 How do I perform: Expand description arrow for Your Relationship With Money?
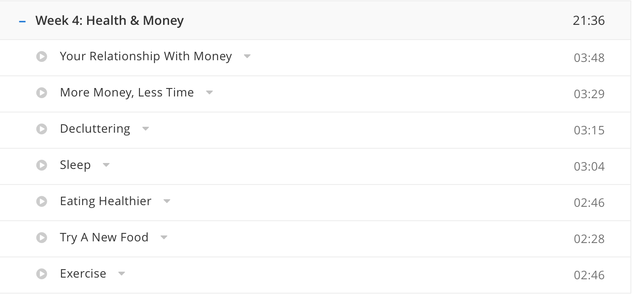(x=247, y=56)
